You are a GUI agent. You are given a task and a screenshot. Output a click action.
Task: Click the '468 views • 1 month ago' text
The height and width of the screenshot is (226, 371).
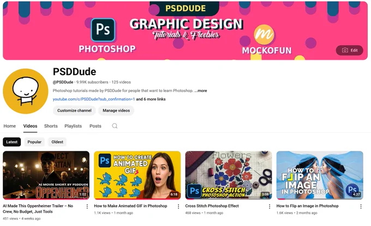point(204,213)
